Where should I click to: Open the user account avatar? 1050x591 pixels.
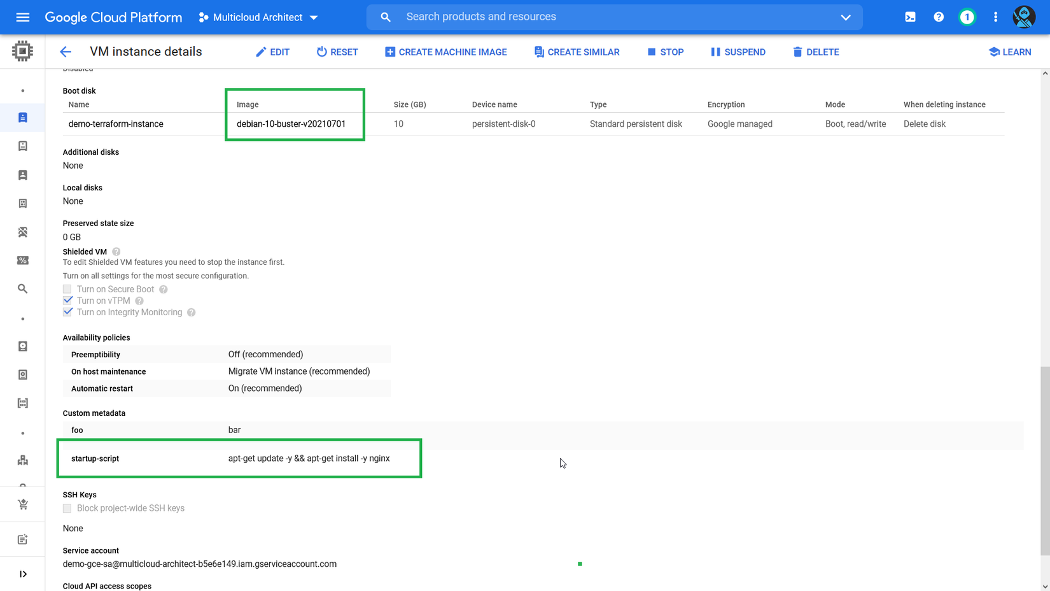(x=1024, y=17)
